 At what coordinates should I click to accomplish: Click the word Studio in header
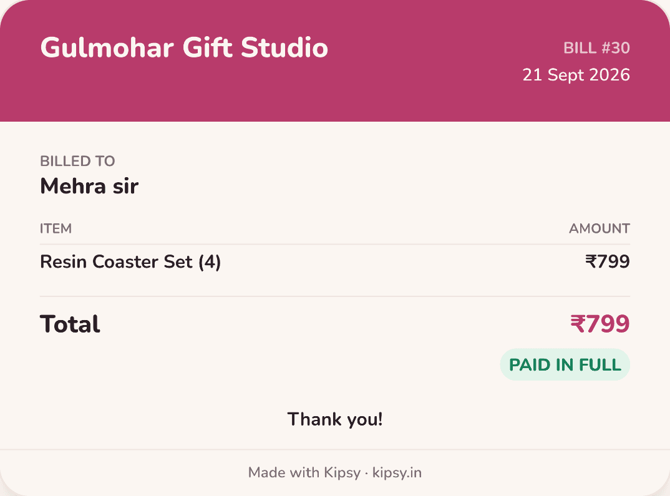(x=284, y=47)
